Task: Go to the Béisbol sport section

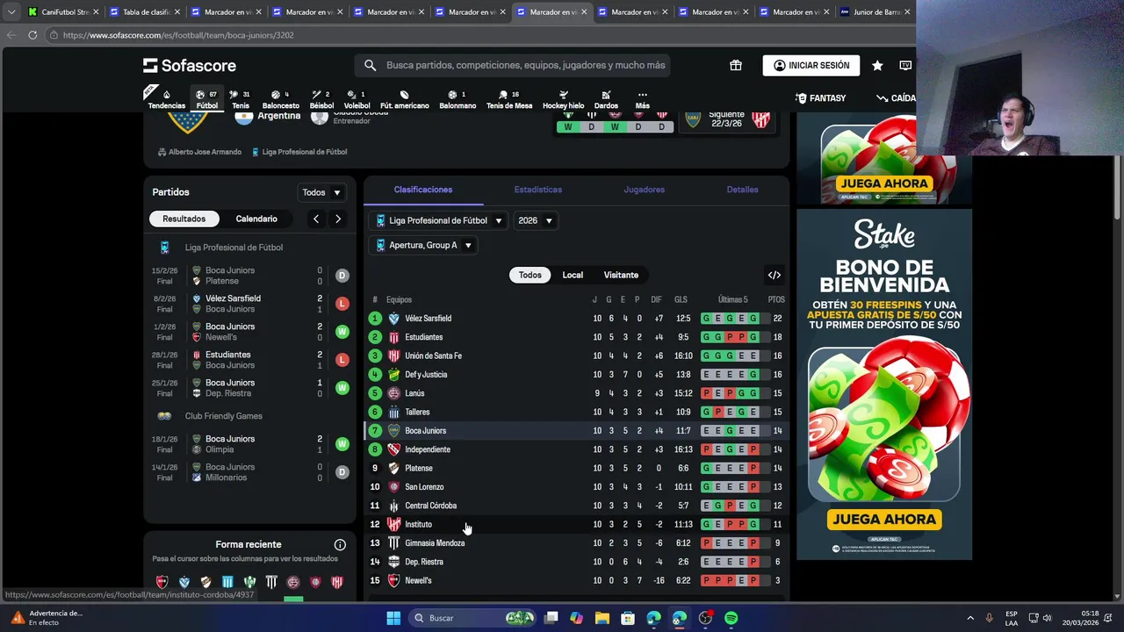Action: pos(321,99)
